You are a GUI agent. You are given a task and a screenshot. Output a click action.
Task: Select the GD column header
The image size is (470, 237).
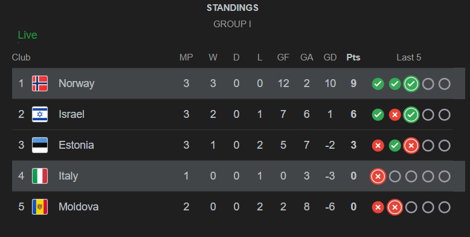(x=330, y=57)
